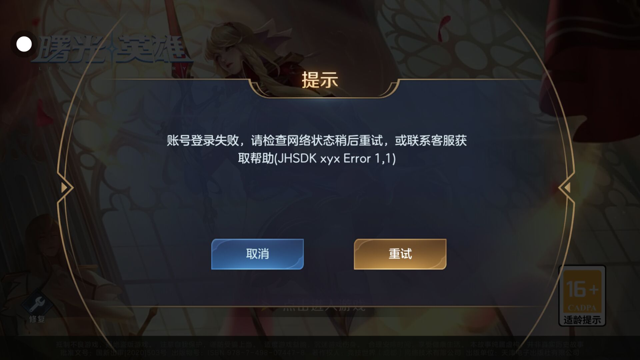640x360 pixels.
Task: Tap the white floating circle button
Action: (x=24, y=44)
